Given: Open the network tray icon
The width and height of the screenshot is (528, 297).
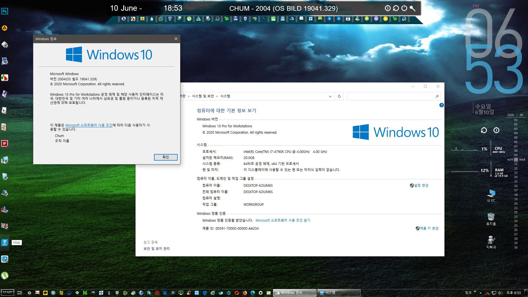Looking at the screenshot, I should point(494,293).
